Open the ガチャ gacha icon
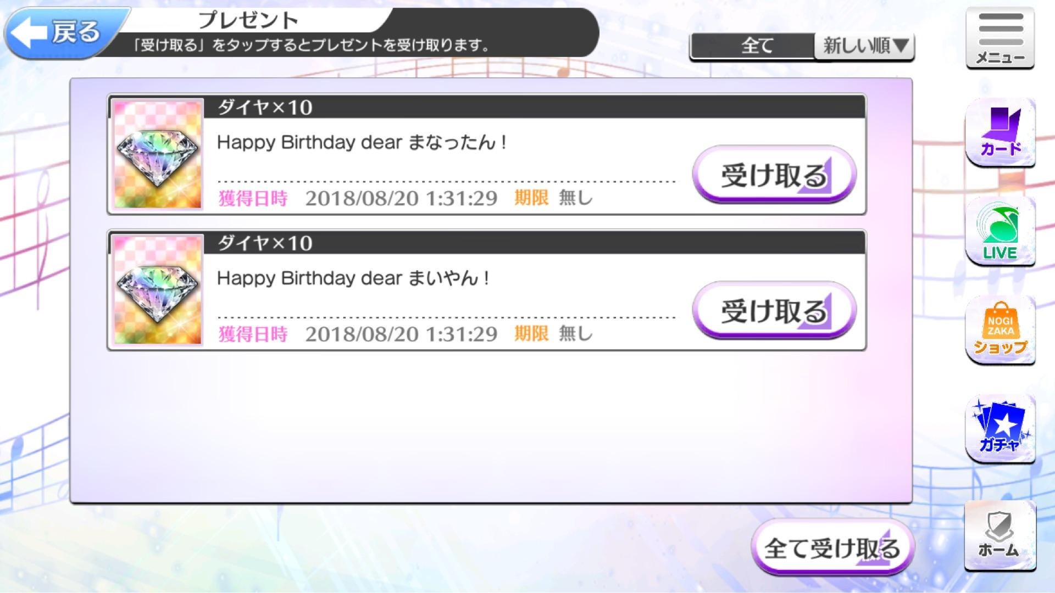This screenshot has height=593, width=1055. (1000, 429)
